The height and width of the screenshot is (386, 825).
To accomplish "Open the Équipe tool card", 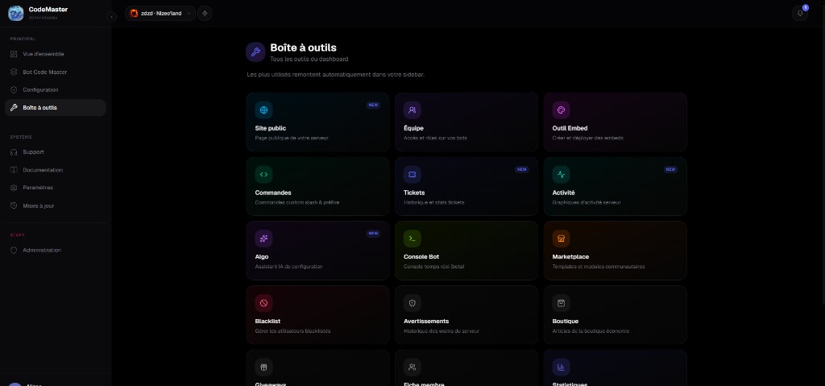I will [x=466, y=122].
